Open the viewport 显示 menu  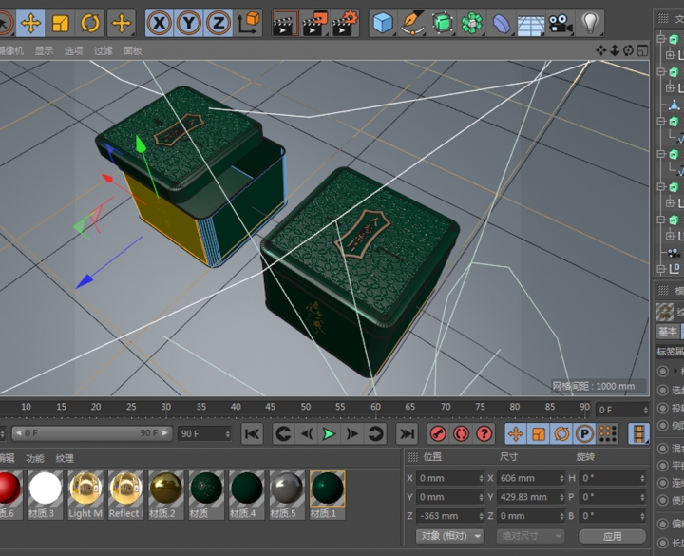click(44, 50)
